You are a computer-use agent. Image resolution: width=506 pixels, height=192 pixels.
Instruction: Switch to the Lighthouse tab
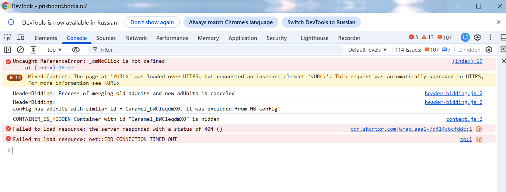[314, 38]
